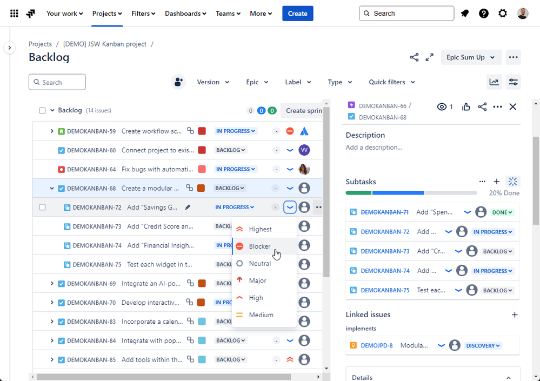Select High priority option
The image size is (540, 381).
point(264,298)
